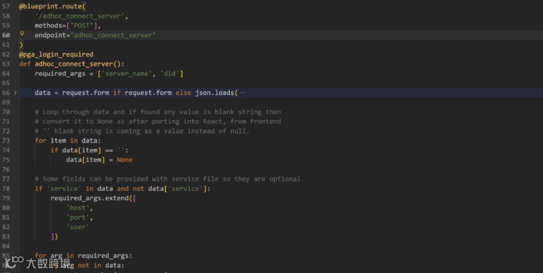Click on the @blueprint.route( decorator text

pos(52,6)
